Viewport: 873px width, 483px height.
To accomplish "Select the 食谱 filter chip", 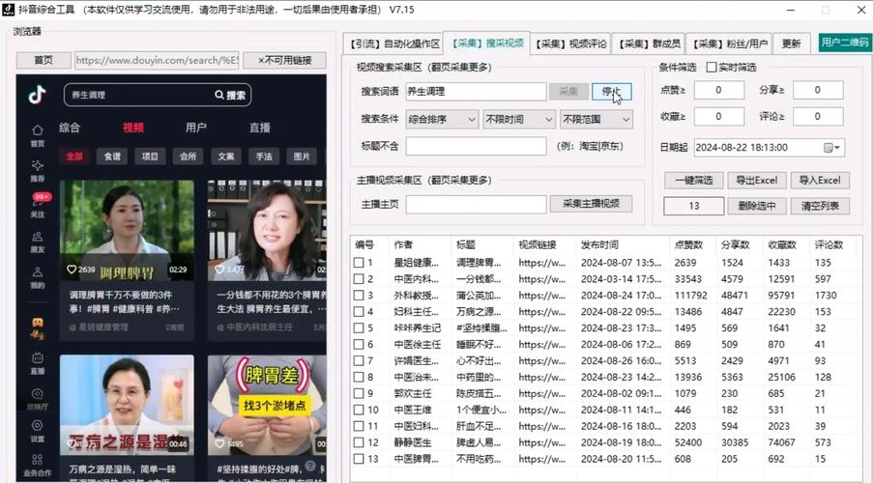I will [112, 156].
